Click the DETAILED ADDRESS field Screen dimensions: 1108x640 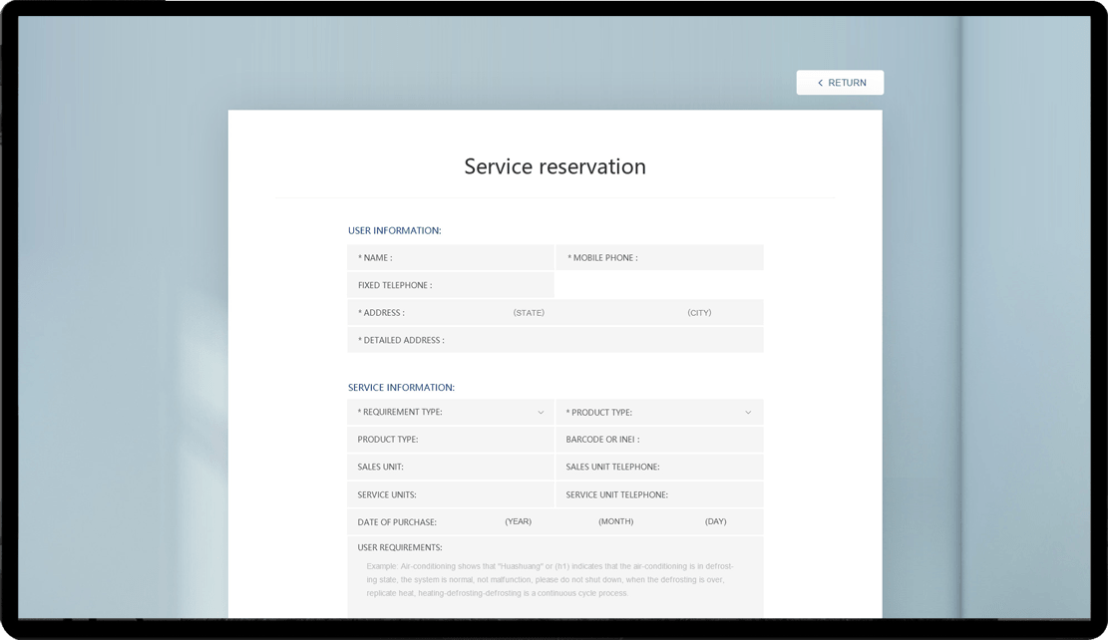(x=598, y=340)
